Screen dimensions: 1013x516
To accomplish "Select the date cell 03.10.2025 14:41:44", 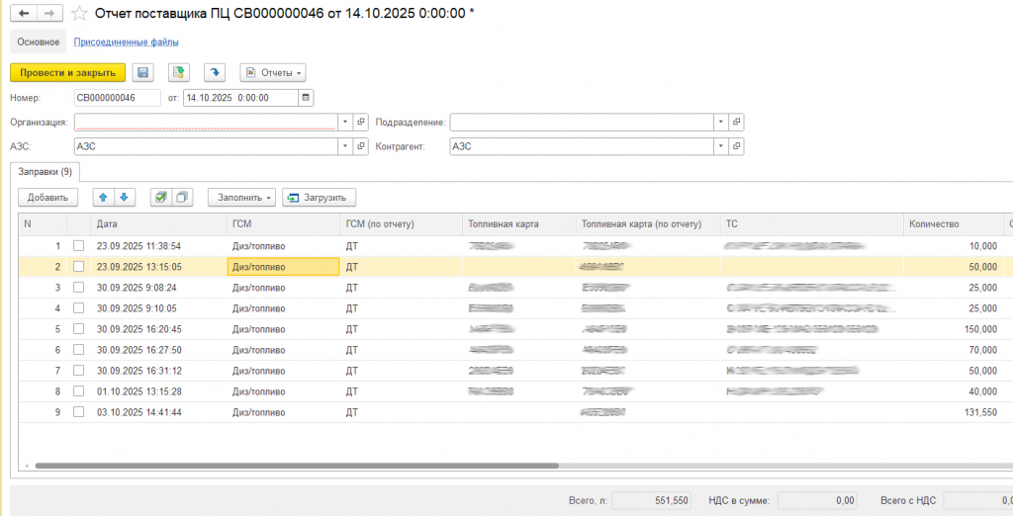I will (158, 412).
